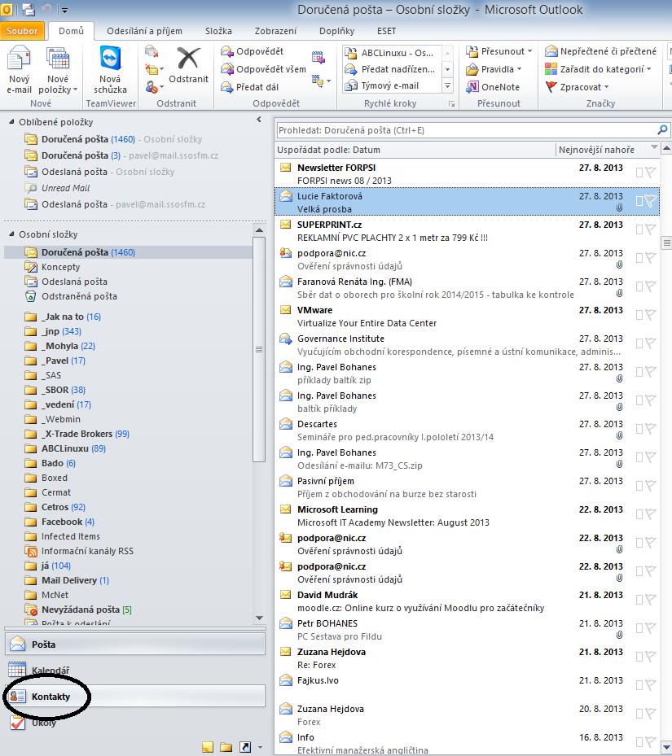Toggle category box for Newsletter FORPSI message
This screenshot has height=756, width=672.
tap(639, 173)
